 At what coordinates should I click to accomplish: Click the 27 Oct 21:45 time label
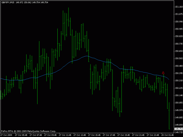(138, 135)
